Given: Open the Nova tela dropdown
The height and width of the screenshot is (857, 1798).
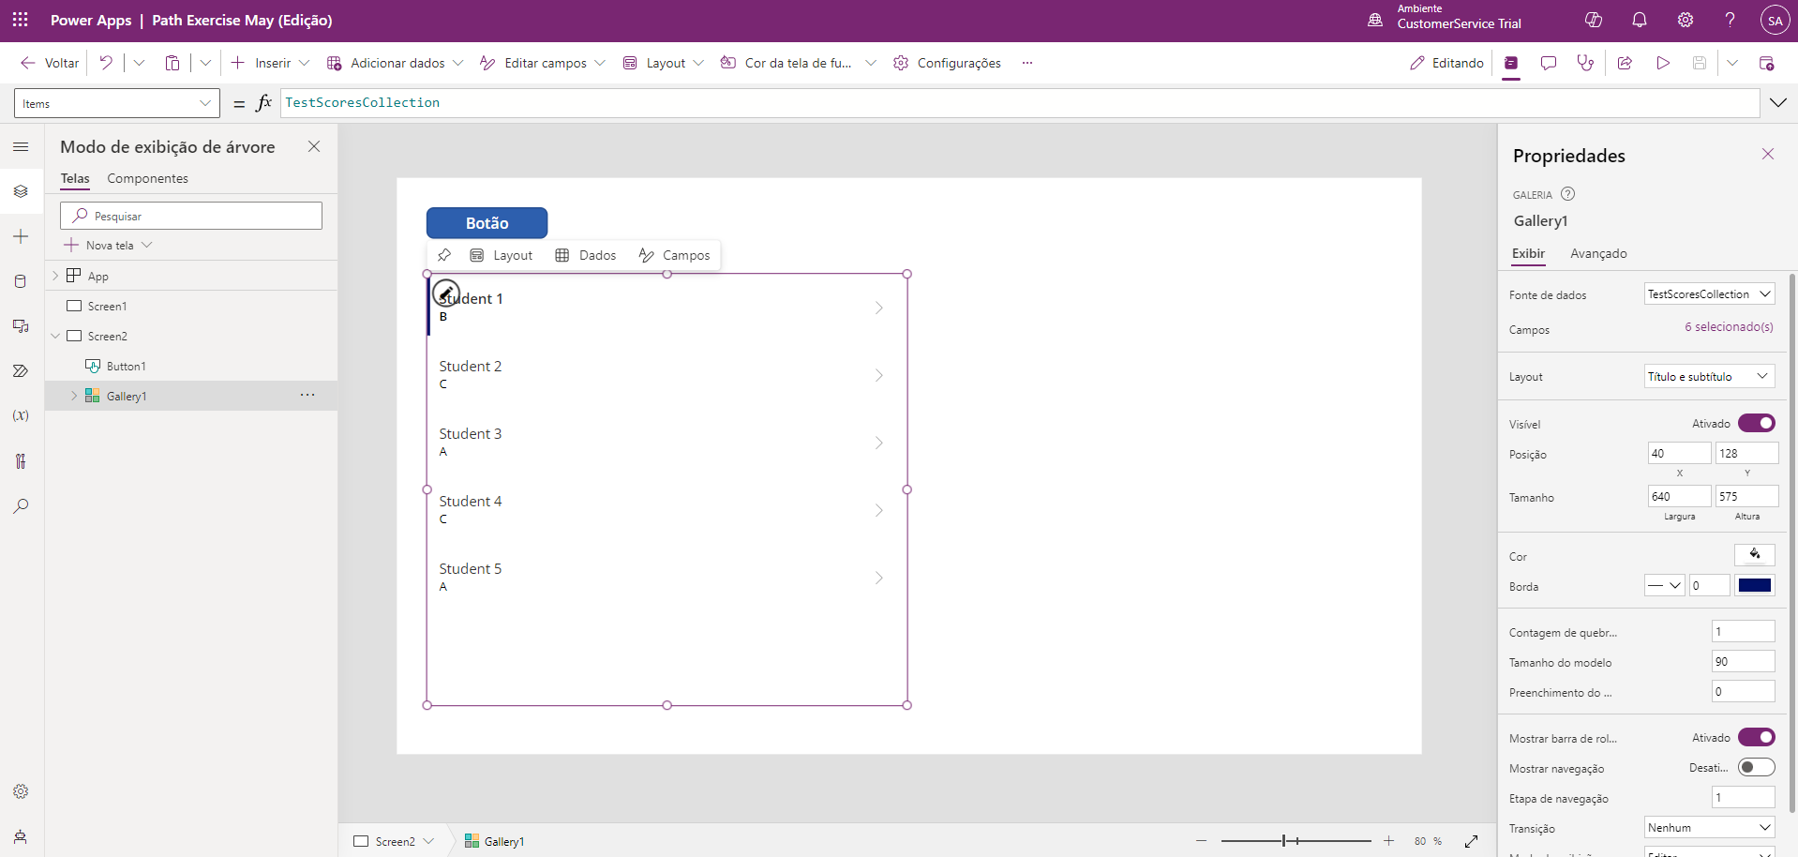Looking at the screenshot, I should point(108,245).
